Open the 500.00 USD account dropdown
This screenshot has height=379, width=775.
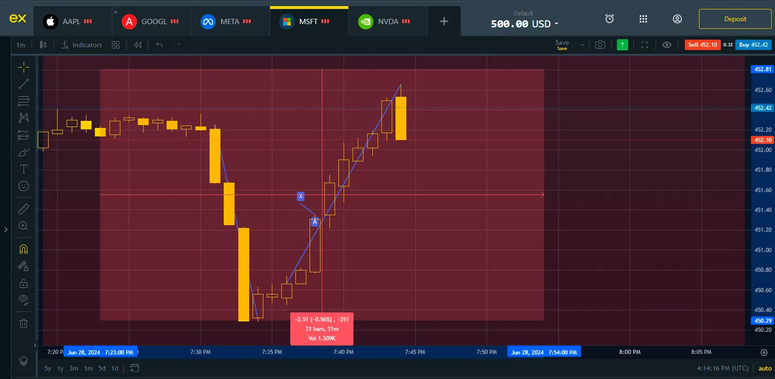(x=524, y=24)
